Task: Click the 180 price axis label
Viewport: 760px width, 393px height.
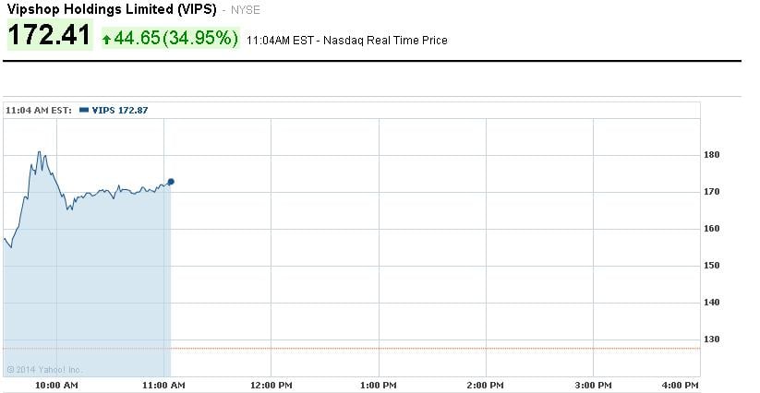Action: pos(712,155)
